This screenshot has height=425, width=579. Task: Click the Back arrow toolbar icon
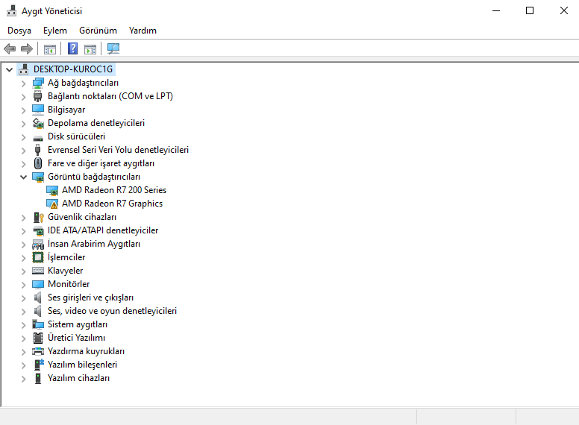tap(10, 48)
